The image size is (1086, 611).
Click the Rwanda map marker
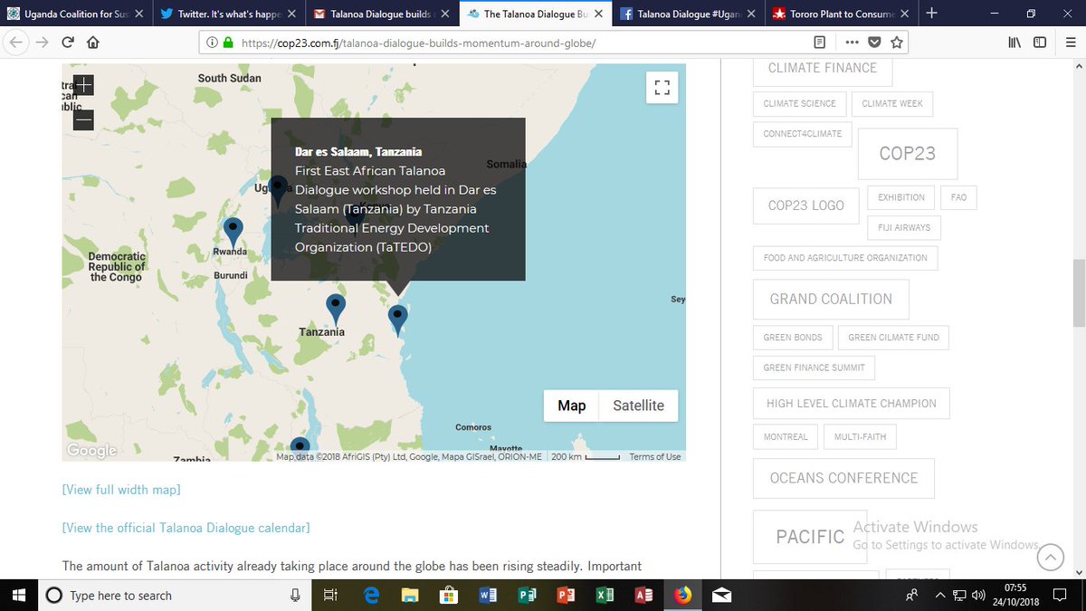click(x=233, y=233)
